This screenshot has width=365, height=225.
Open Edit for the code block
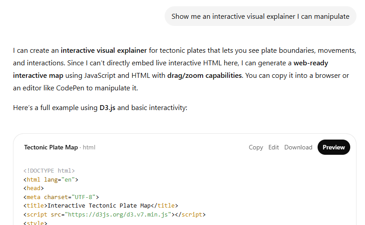[x=273, y=147]
